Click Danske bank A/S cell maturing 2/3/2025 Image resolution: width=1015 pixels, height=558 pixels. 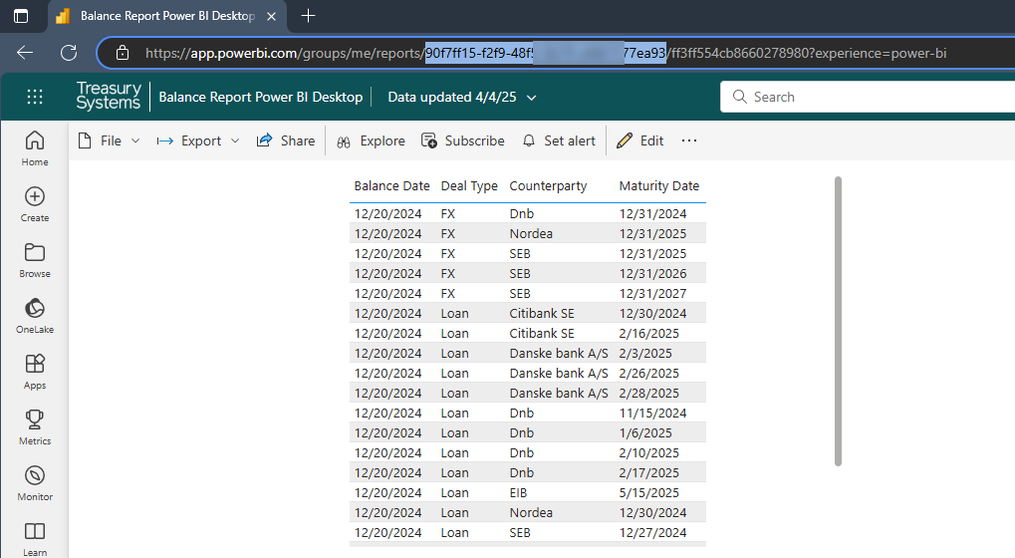tap(559, 354)
